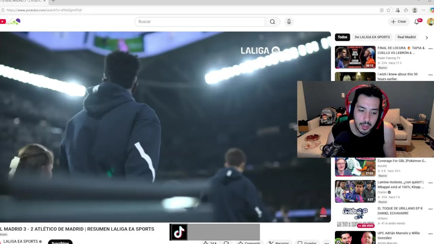Close the Real Madrid YouTube tab
The height and width of the screenshot is (244, 434).
(44, 1)
